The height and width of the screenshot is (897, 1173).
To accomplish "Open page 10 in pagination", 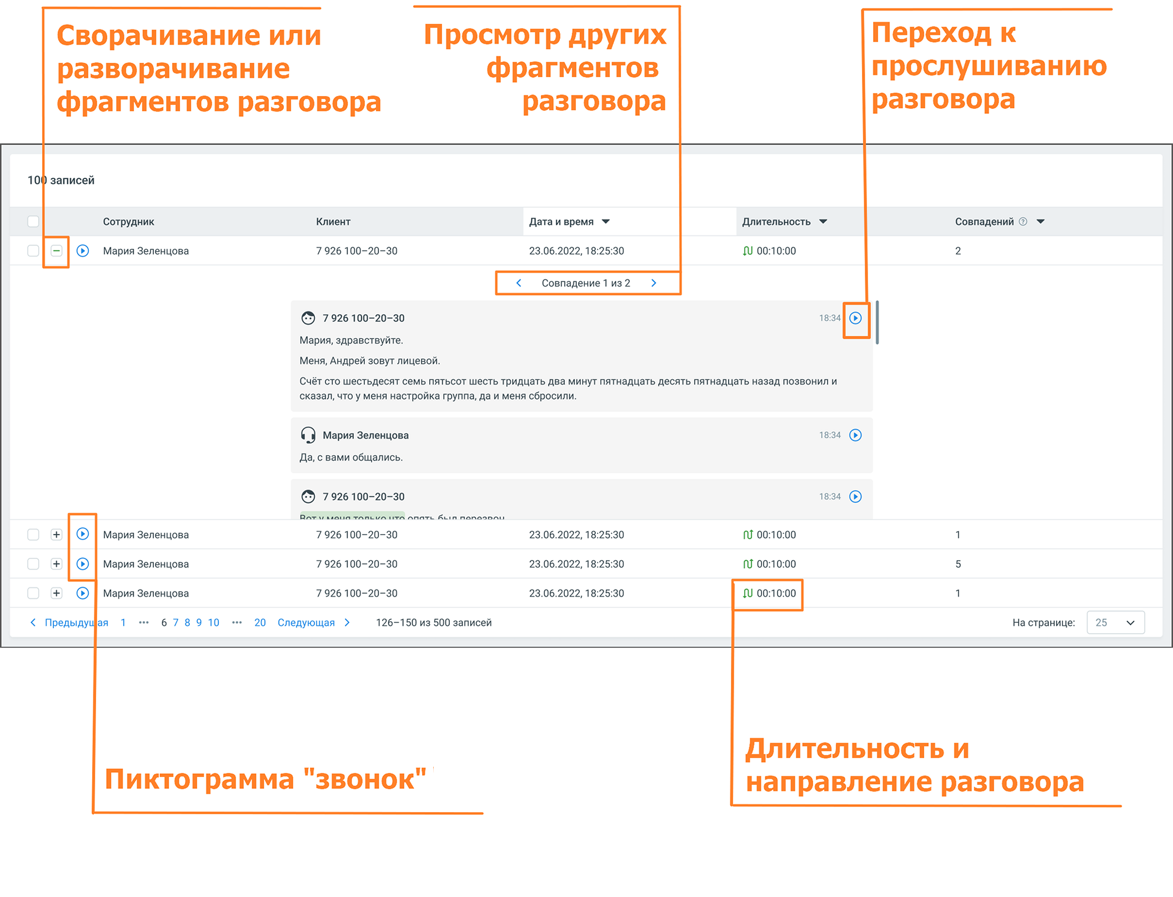I will coord(214,623).
